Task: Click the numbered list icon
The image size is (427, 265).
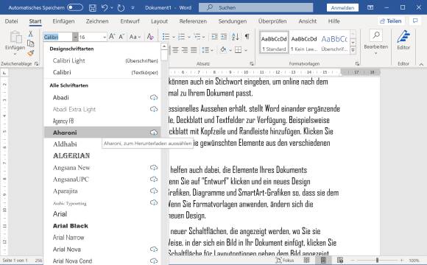Action: 181,37
